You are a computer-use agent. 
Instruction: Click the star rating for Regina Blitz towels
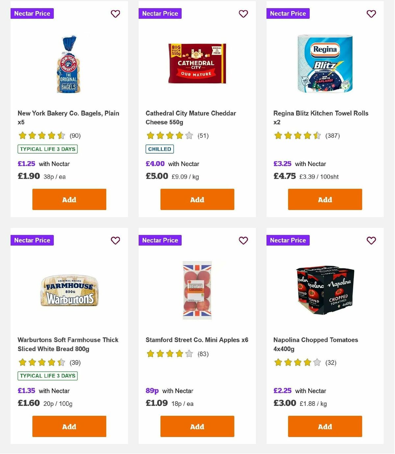(296, 136)
